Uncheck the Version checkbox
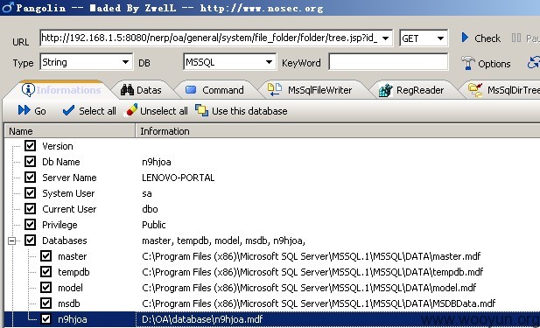540x328 pixels. pos(30,145)
